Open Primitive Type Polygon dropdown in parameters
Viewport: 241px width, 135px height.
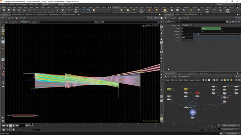[187, 25]
